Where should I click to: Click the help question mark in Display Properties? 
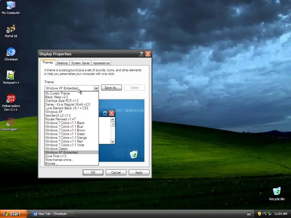(141, 54)
